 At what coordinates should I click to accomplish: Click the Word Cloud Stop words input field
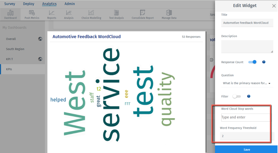pos(245,117)
